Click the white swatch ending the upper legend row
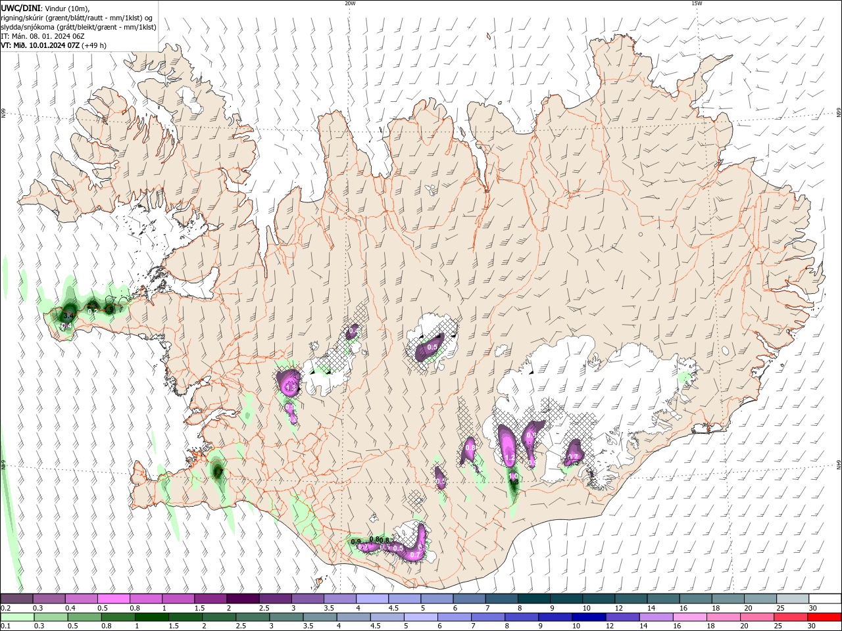Image resolution: width=842 pixels, height=631 pixels. tap(825, 599)
